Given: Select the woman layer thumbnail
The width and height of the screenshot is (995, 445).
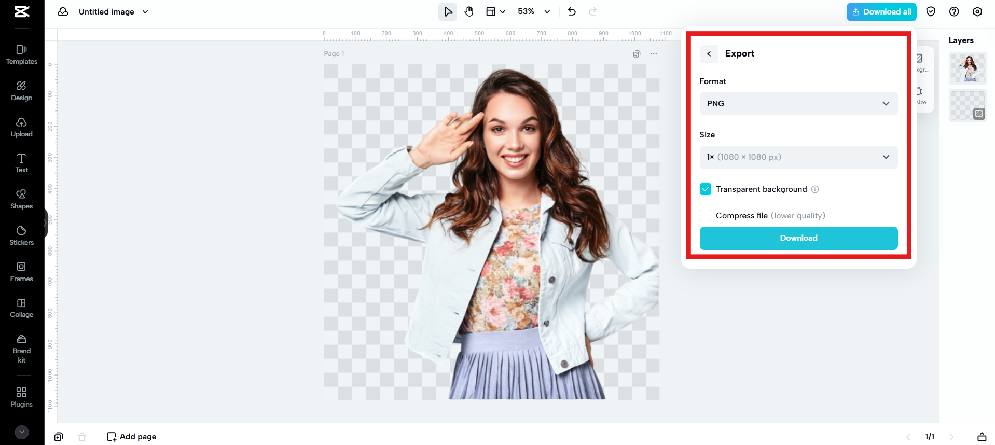Looking at the screenshot, I should click(968, 68).
